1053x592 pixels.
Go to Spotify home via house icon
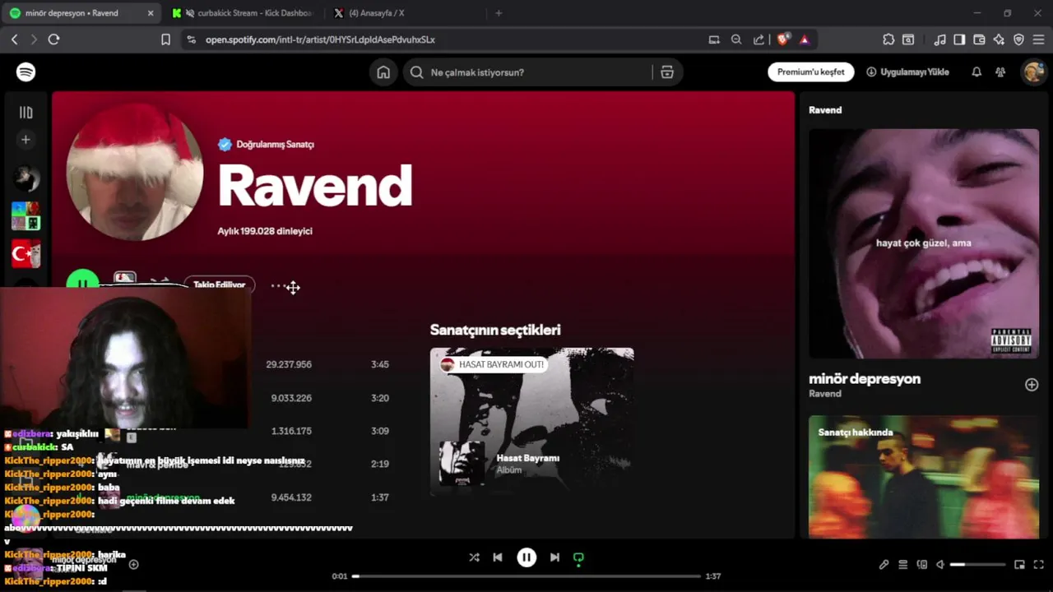tap(383, 72)
